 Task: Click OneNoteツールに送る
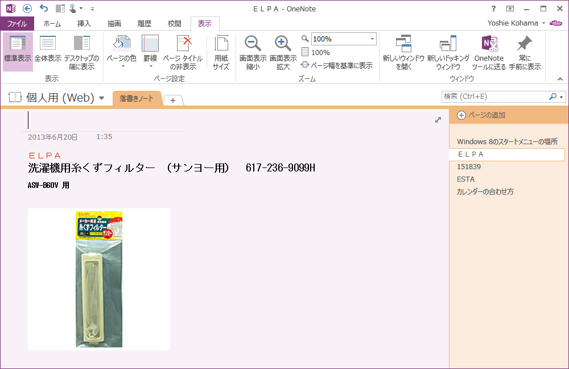(x=489, y=52)
